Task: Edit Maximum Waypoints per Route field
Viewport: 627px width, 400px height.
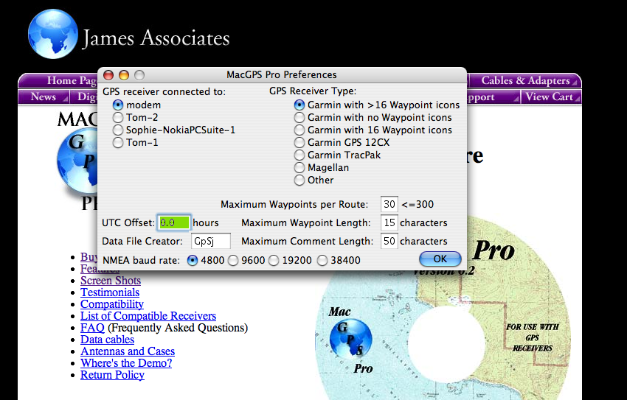Action: pyautogui.click(x=389, y=204)
